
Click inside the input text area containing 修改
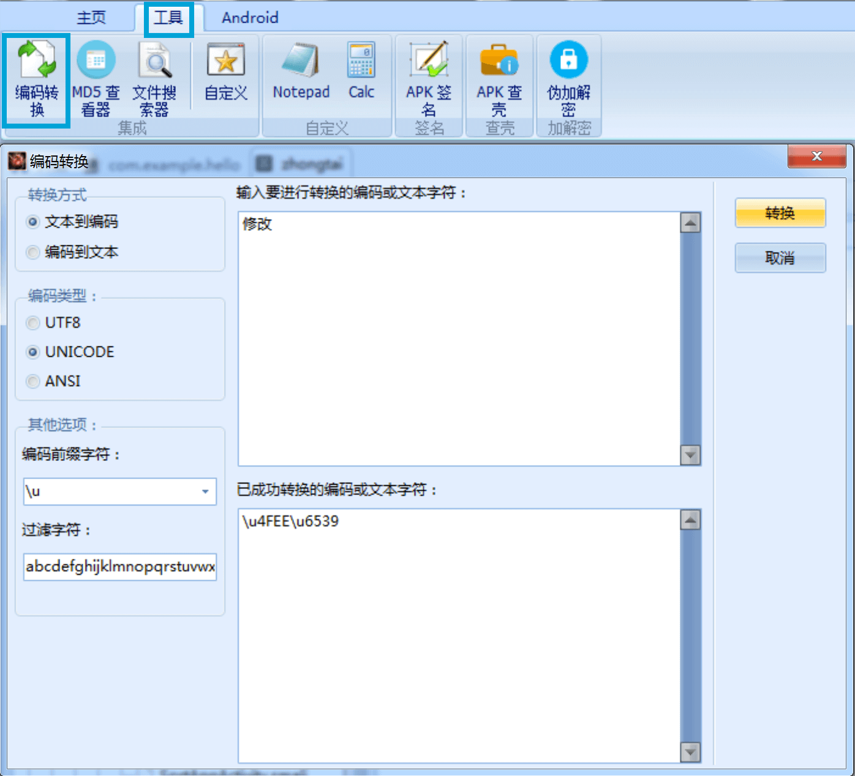coord(459,338)
